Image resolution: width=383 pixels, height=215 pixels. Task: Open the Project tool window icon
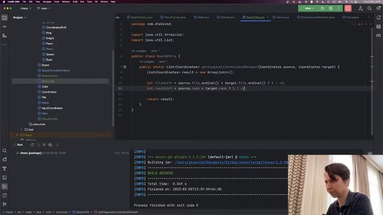click(x=4, y=17)
